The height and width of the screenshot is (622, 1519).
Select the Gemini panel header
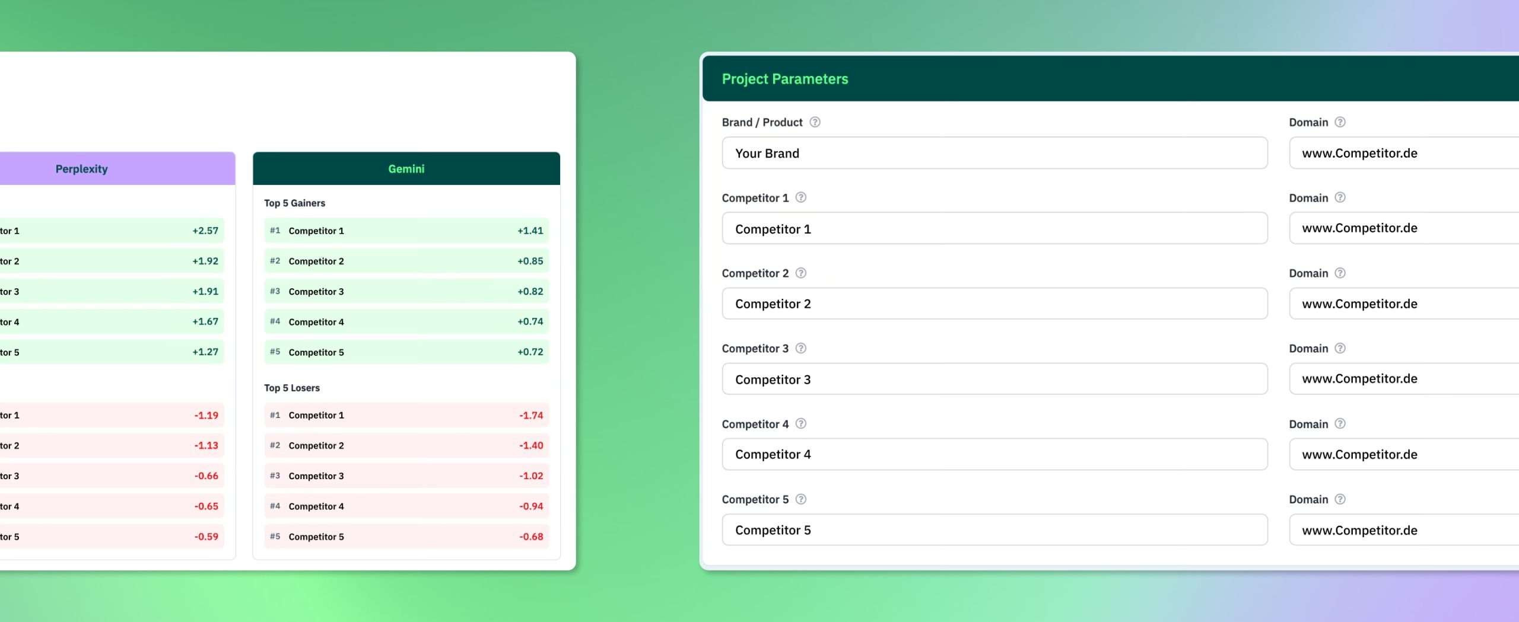[406, 168]
